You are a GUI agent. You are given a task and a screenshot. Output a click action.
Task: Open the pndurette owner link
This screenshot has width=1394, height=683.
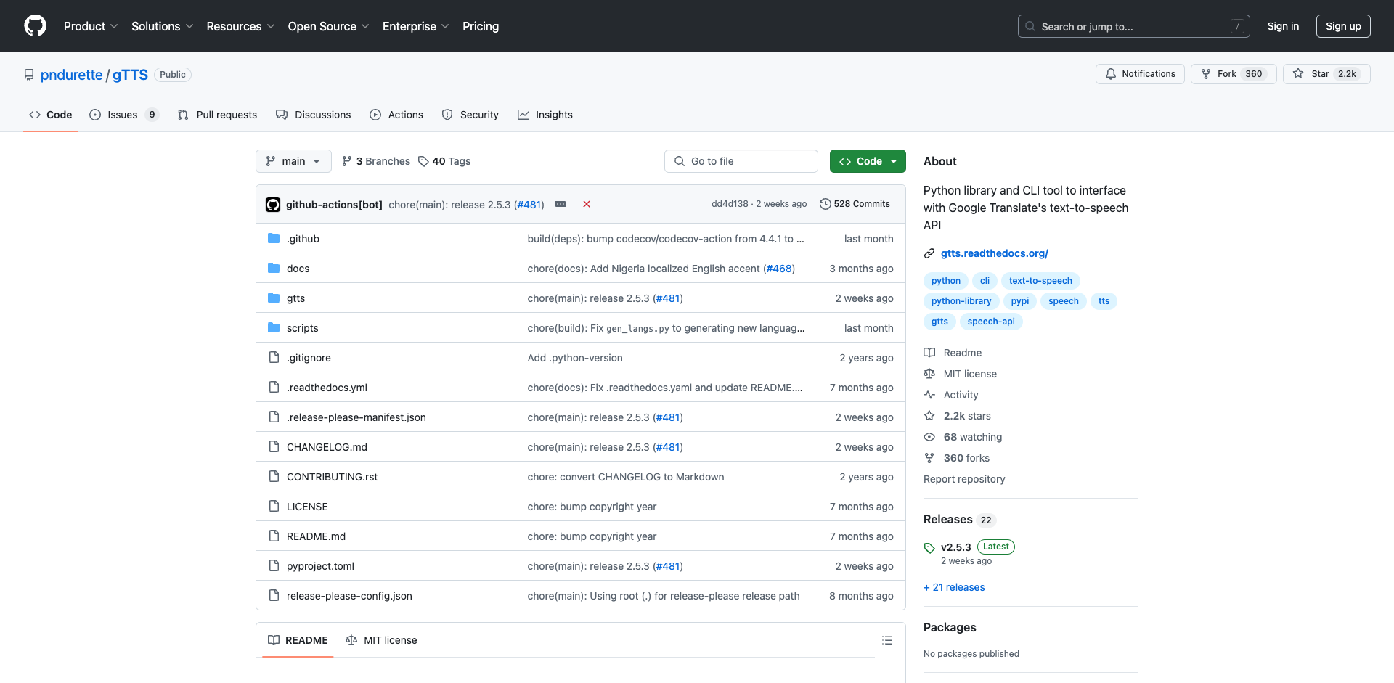[x=72, y=75]
